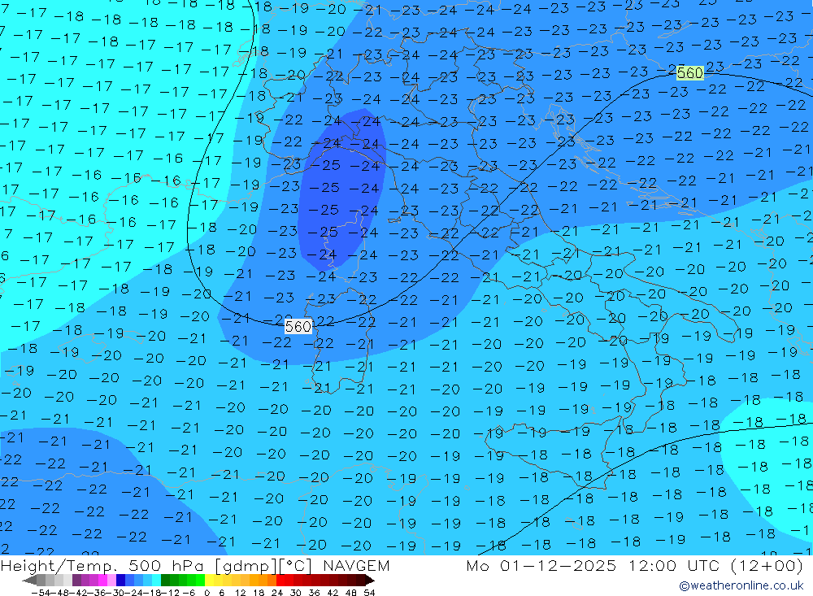Select the brightest cyan legend swatch before -12
Screen dimensions: 813x596
point(156,581)
